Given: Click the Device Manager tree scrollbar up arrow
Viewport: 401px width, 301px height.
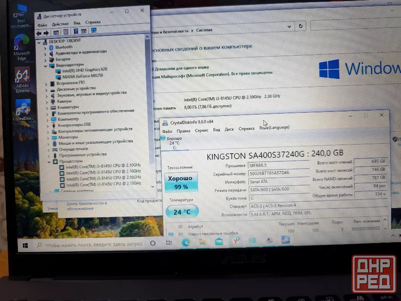Looking at the screenshot, I should (147, 37).
